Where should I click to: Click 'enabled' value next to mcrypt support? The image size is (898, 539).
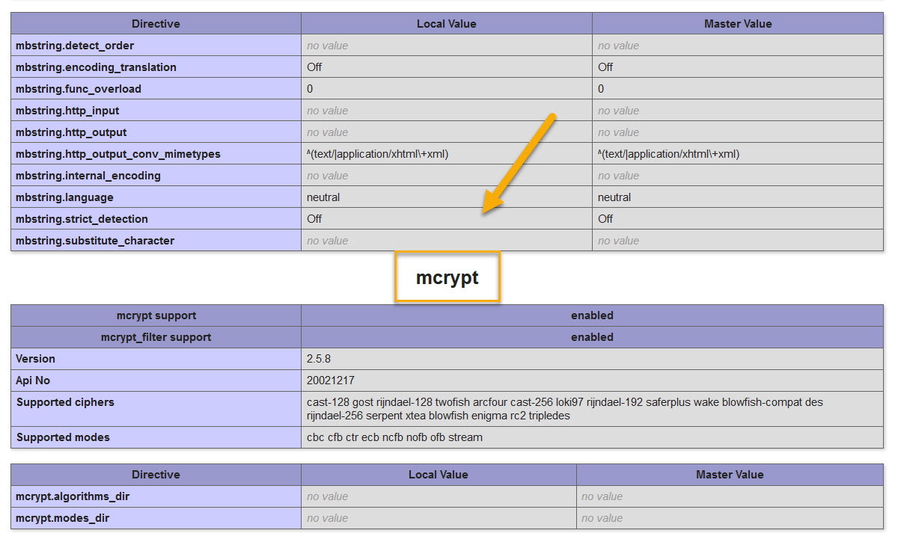(x=592, y=315)
